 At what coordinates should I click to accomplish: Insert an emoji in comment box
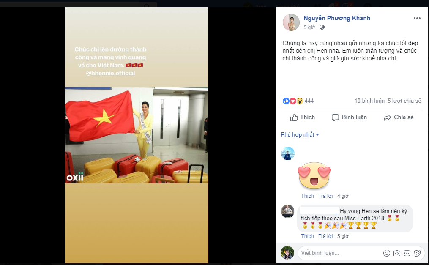tap(387, 253)
